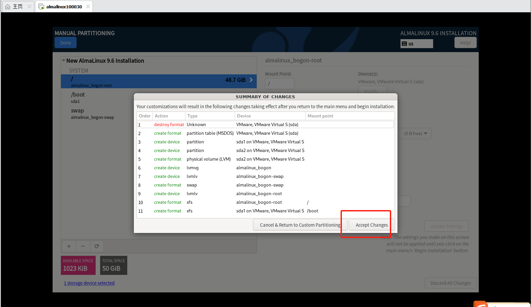Select the almalinux100030 VM tab
Image resolution: width=531 pixels, height=307 pixels.
(x=64, y=7)
